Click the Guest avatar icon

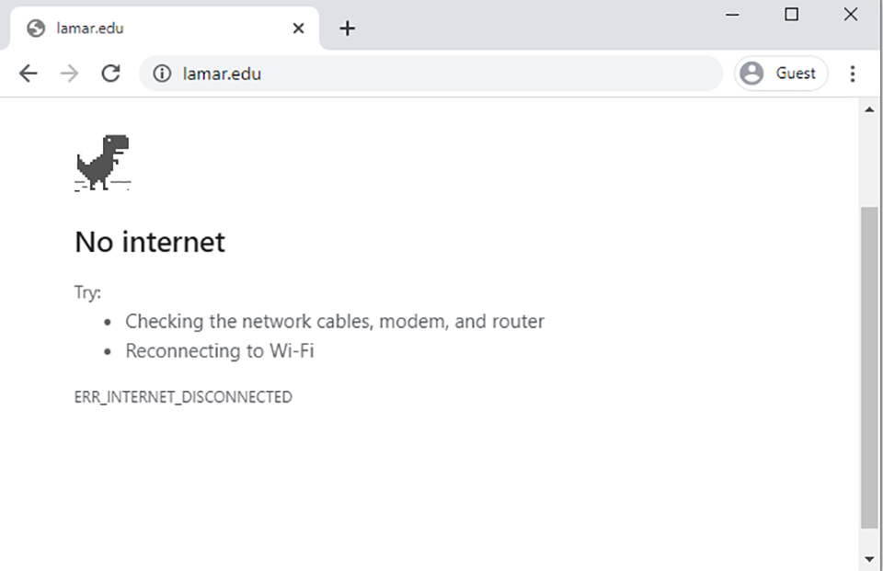751,74
